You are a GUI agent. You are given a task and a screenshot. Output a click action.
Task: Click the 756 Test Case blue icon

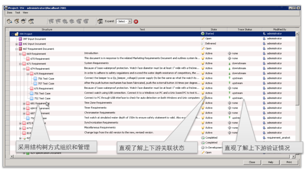(x=35, y=79)
